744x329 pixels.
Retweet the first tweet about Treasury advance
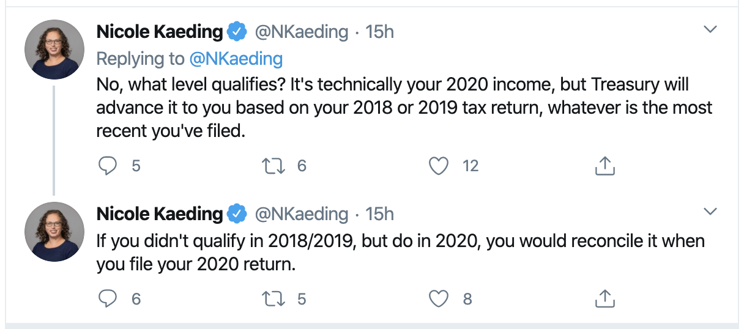pos(269,166)
